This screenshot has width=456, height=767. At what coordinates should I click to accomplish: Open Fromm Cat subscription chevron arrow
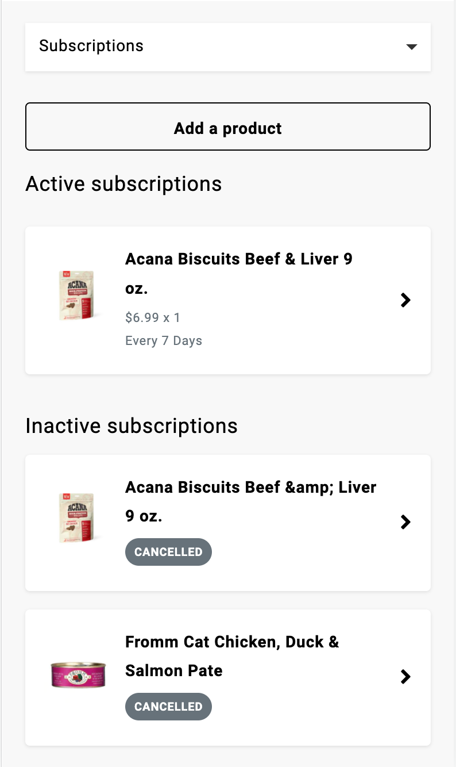coord(405,677)
